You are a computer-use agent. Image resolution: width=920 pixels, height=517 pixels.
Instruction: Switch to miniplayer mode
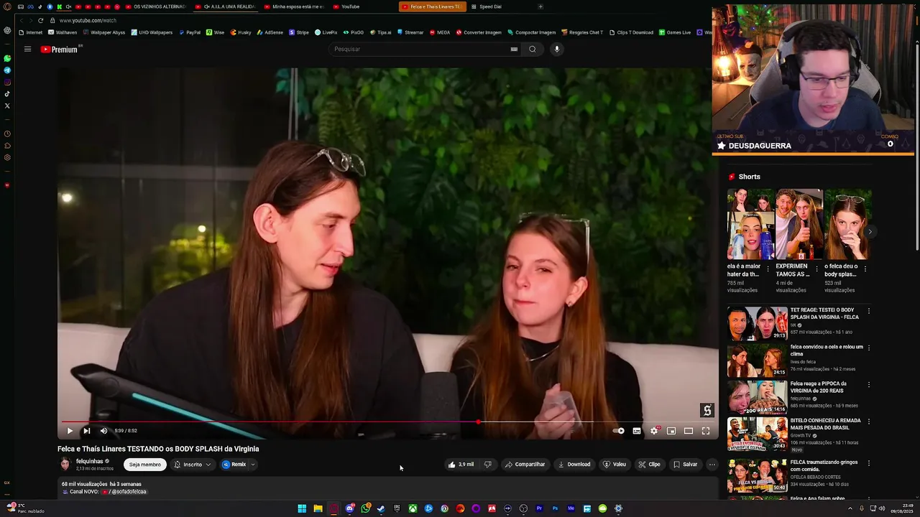[671, 431]
